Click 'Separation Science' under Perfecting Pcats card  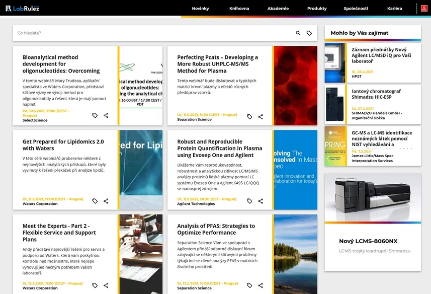[x=194, y=119]
